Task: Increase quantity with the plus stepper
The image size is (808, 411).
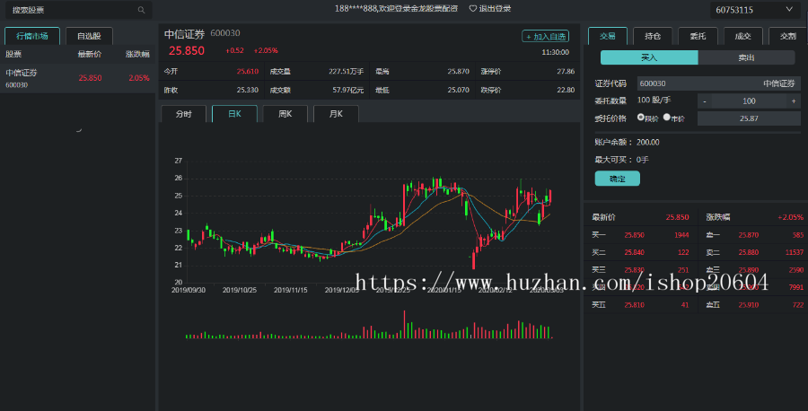Action: tap(794, 101)
